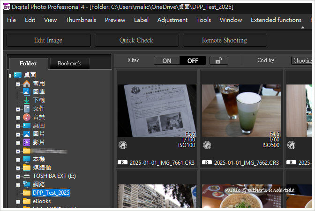Select the 下載 download folder icon
315x211 pixels.
click(27, 100)
